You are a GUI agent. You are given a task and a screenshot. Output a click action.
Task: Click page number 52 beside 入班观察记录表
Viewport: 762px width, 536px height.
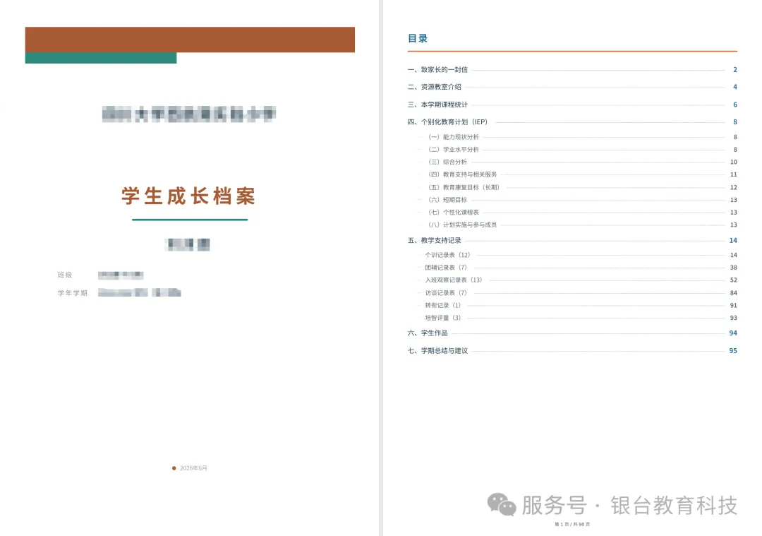point(733,280)
